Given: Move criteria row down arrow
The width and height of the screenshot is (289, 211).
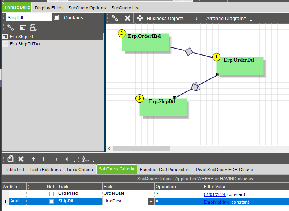Looking at the screenshot, I should coord(43,159).
